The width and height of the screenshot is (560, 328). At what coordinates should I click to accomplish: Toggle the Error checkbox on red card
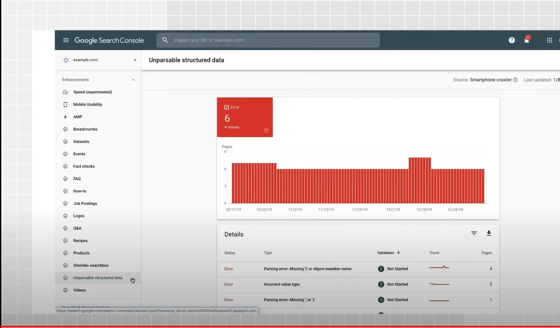pos(227,107)
